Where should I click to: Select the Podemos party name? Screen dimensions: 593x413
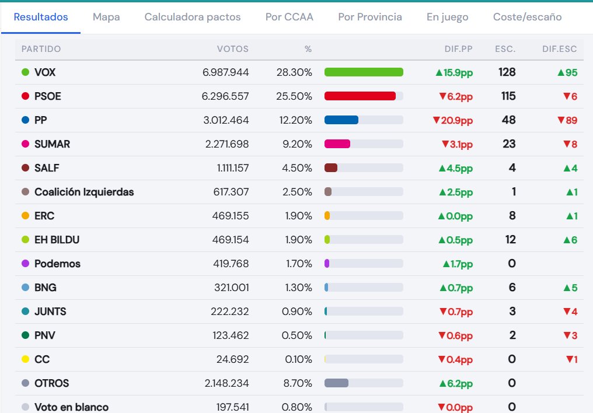click(x=57, y=264)
